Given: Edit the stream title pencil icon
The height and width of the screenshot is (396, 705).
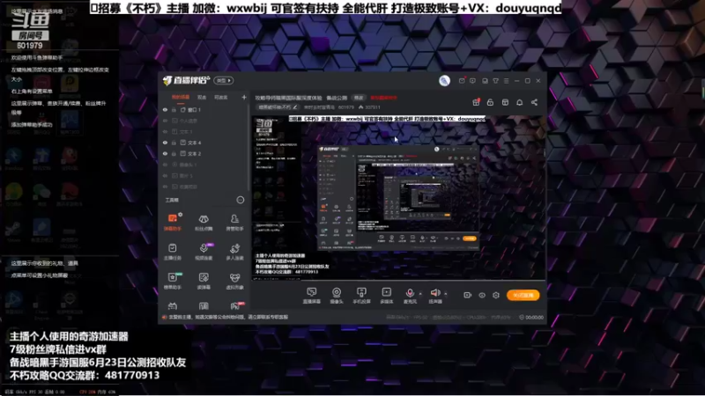Looking at the screenshot, I should coord(295,107).
